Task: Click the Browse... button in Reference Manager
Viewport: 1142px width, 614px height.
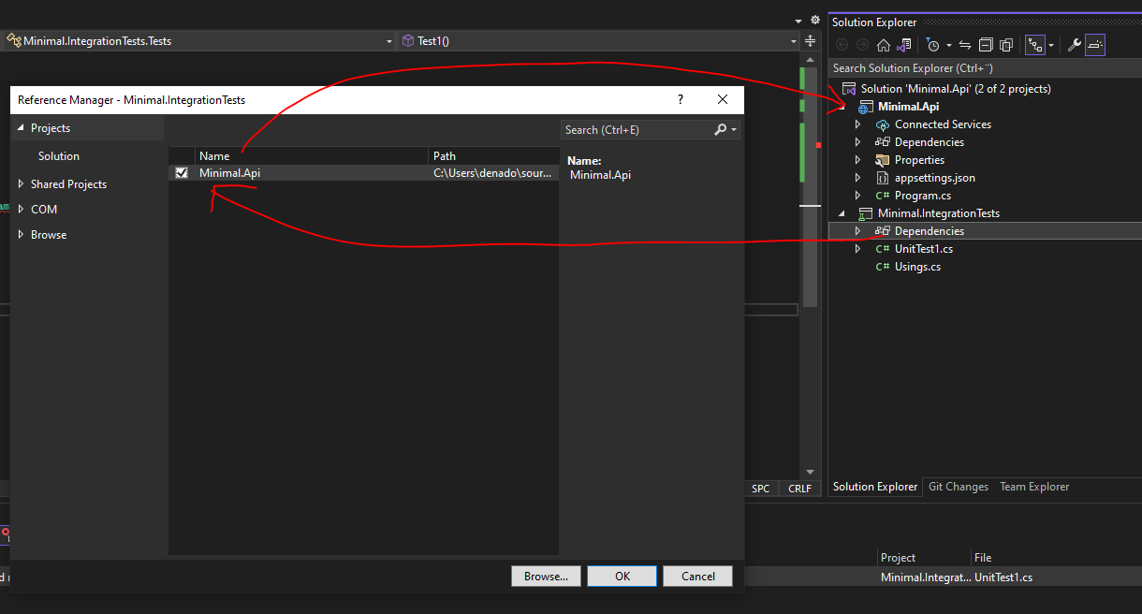Action: tap(547, 577)
